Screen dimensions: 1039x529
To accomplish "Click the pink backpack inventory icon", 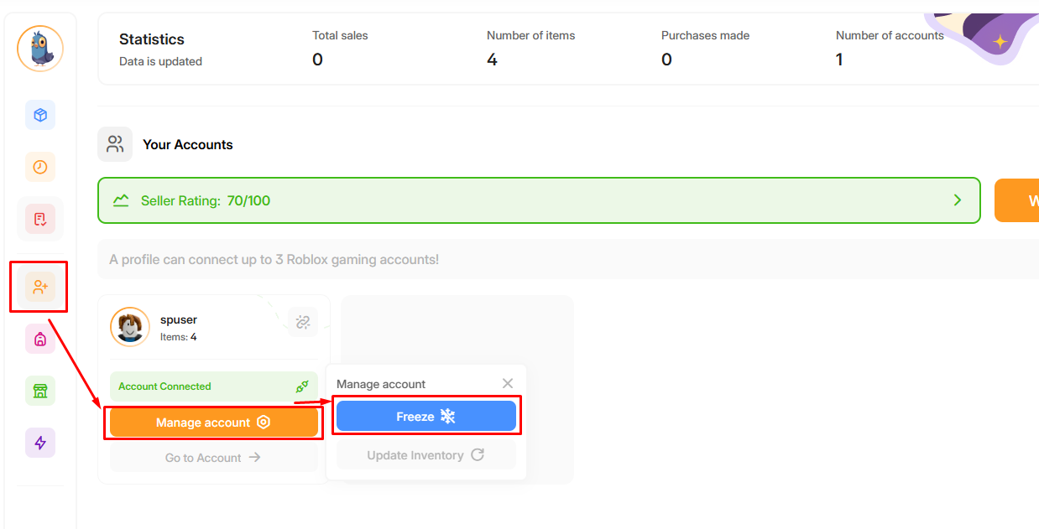I will tap(40, 339).
